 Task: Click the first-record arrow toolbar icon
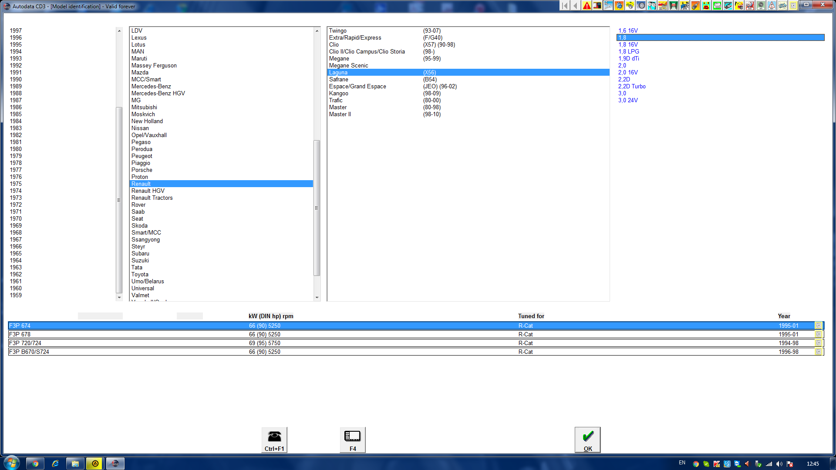coord(565,6)
